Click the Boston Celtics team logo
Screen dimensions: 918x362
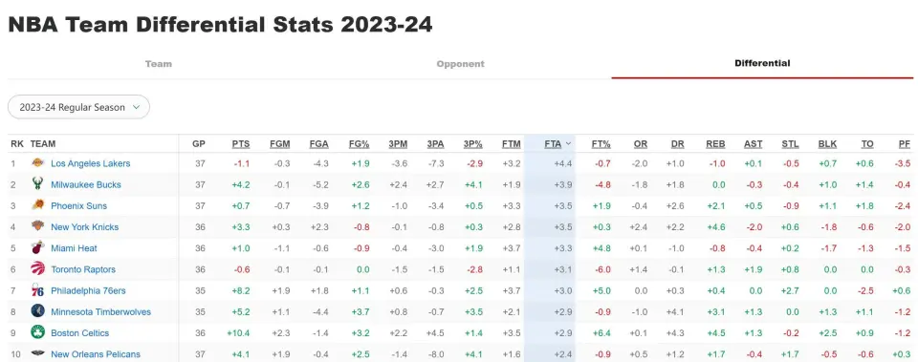tap(37, 332)
